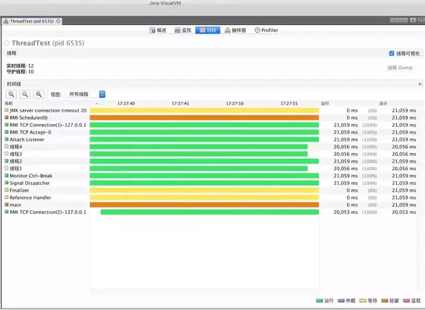
Task: Click the purple 休眠 legend swatch
Action: tap(341, 301)
